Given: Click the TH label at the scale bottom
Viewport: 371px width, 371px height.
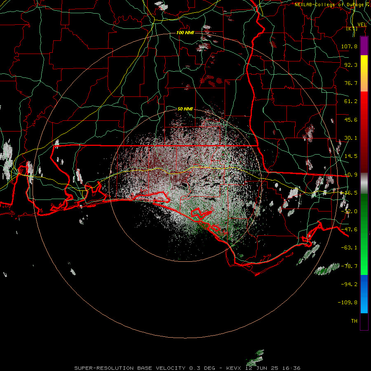Looking at the screenshot, I should pos(354,321).
